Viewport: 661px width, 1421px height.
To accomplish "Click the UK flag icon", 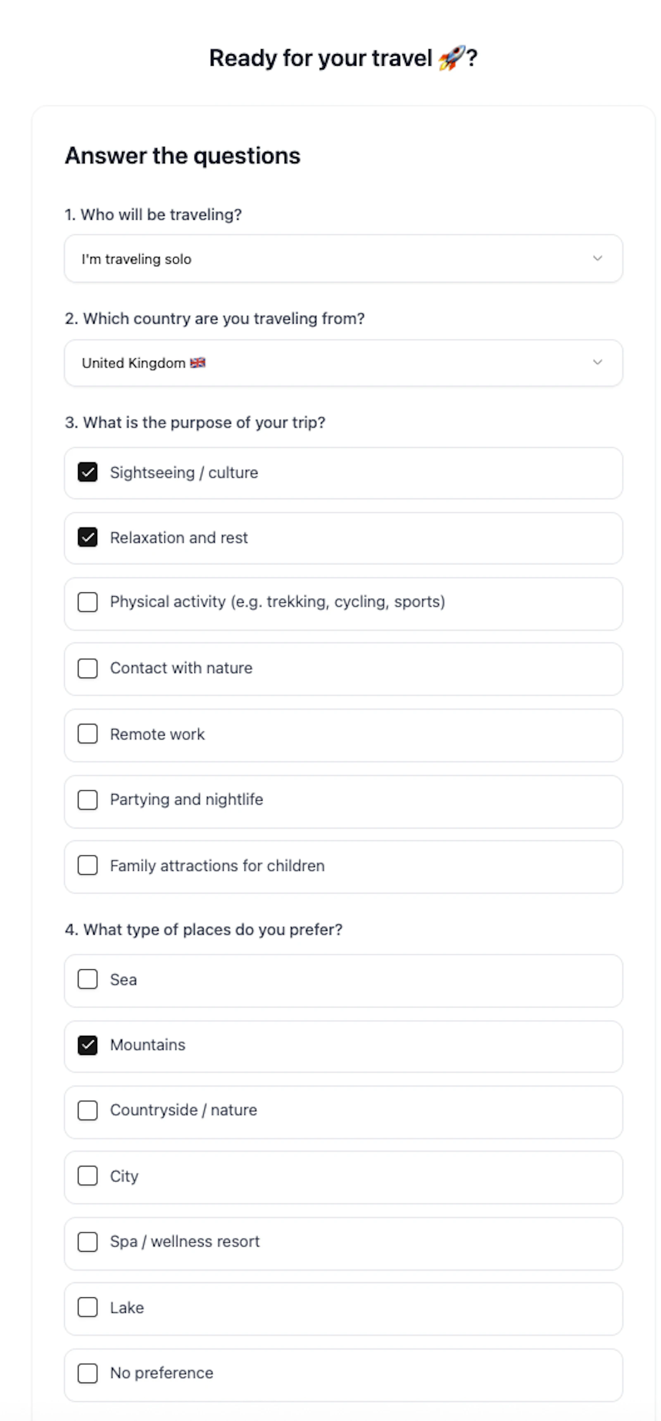I will pyautogui.click(x=197, y=363).
